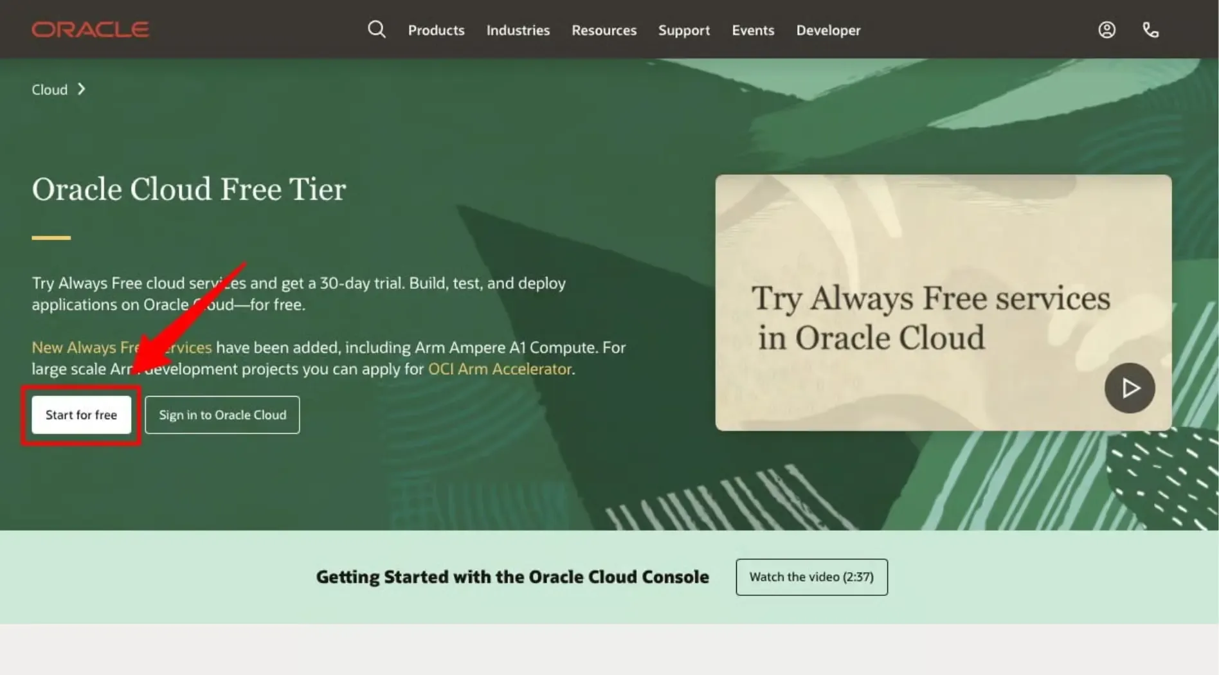
Task: Open the Products menu
Action: (x=436, y=30)
